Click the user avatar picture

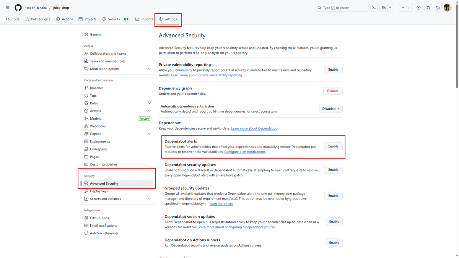448,8
